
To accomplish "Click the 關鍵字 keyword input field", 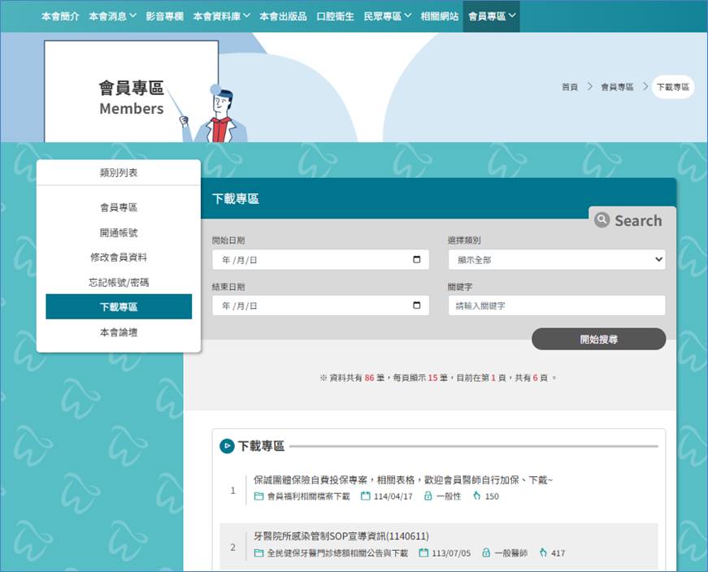I will pos(557,305).
